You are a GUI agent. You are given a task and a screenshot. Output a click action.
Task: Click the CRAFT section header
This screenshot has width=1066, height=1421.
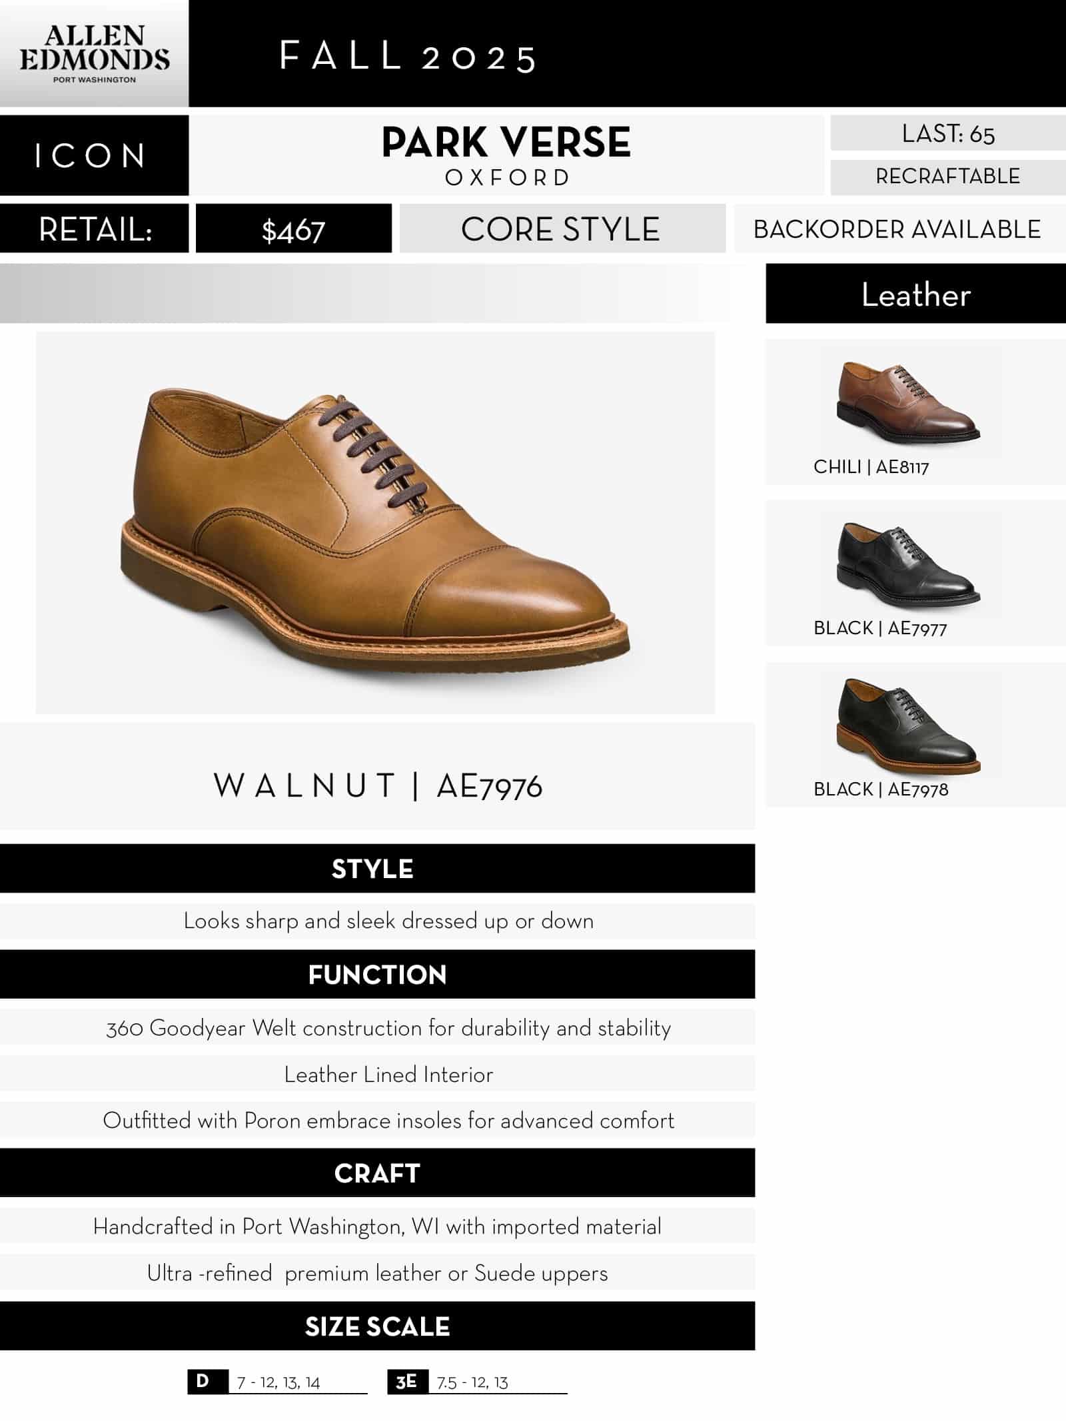[377, 1173]
